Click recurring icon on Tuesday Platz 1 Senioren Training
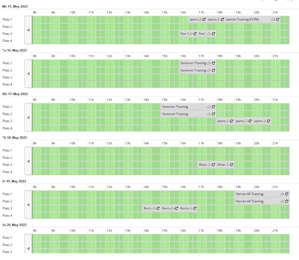299x260 pixels. tap(213, 63)
